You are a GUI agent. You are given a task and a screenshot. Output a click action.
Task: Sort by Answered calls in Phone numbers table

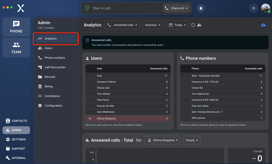(253, 69)
